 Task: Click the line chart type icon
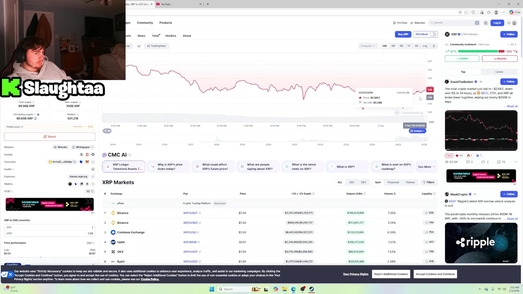pyautogui.click(x=139, y=46)
